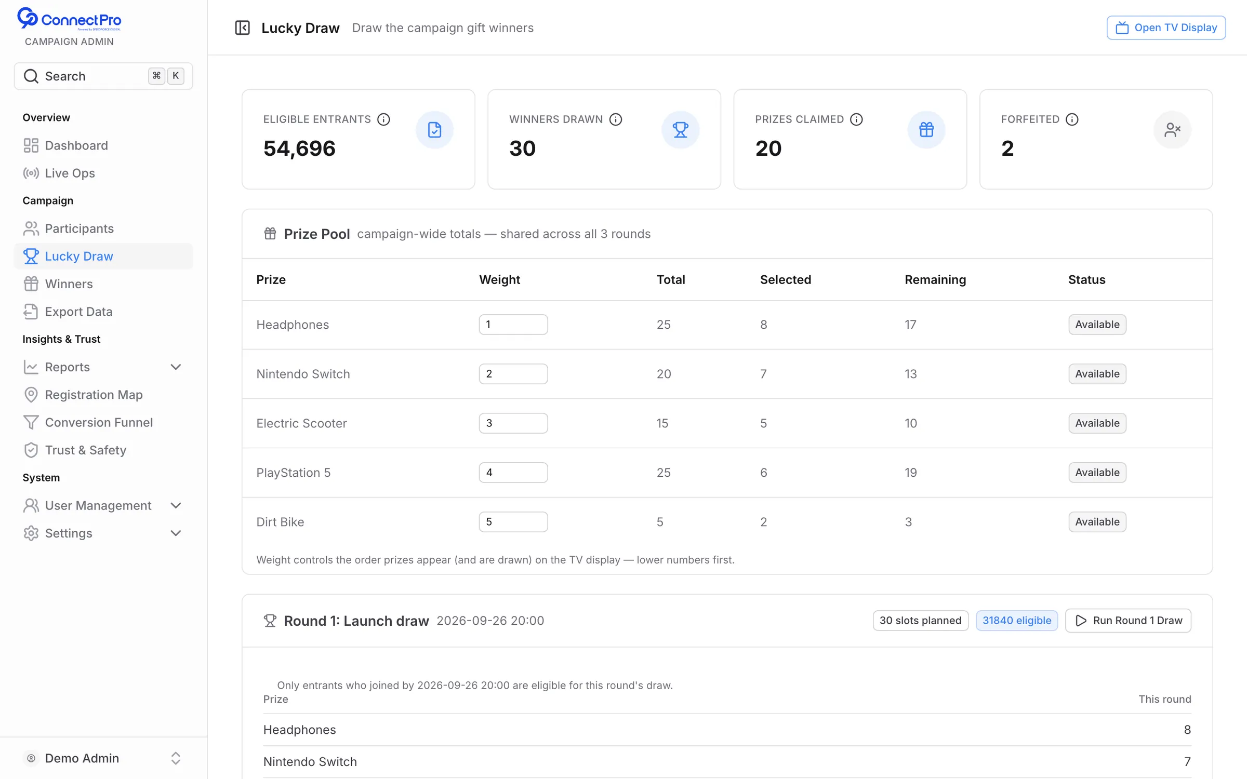Click the Dirt Bike Available status badge
The height and width of the screenshot is (779, 1247).
tap(1097, 522)
